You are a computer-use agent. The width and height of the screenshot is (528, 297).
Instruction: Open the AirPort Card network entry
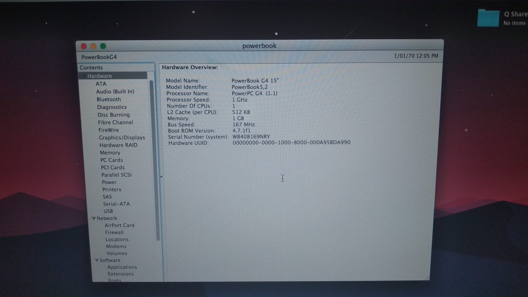coord(119,225)
